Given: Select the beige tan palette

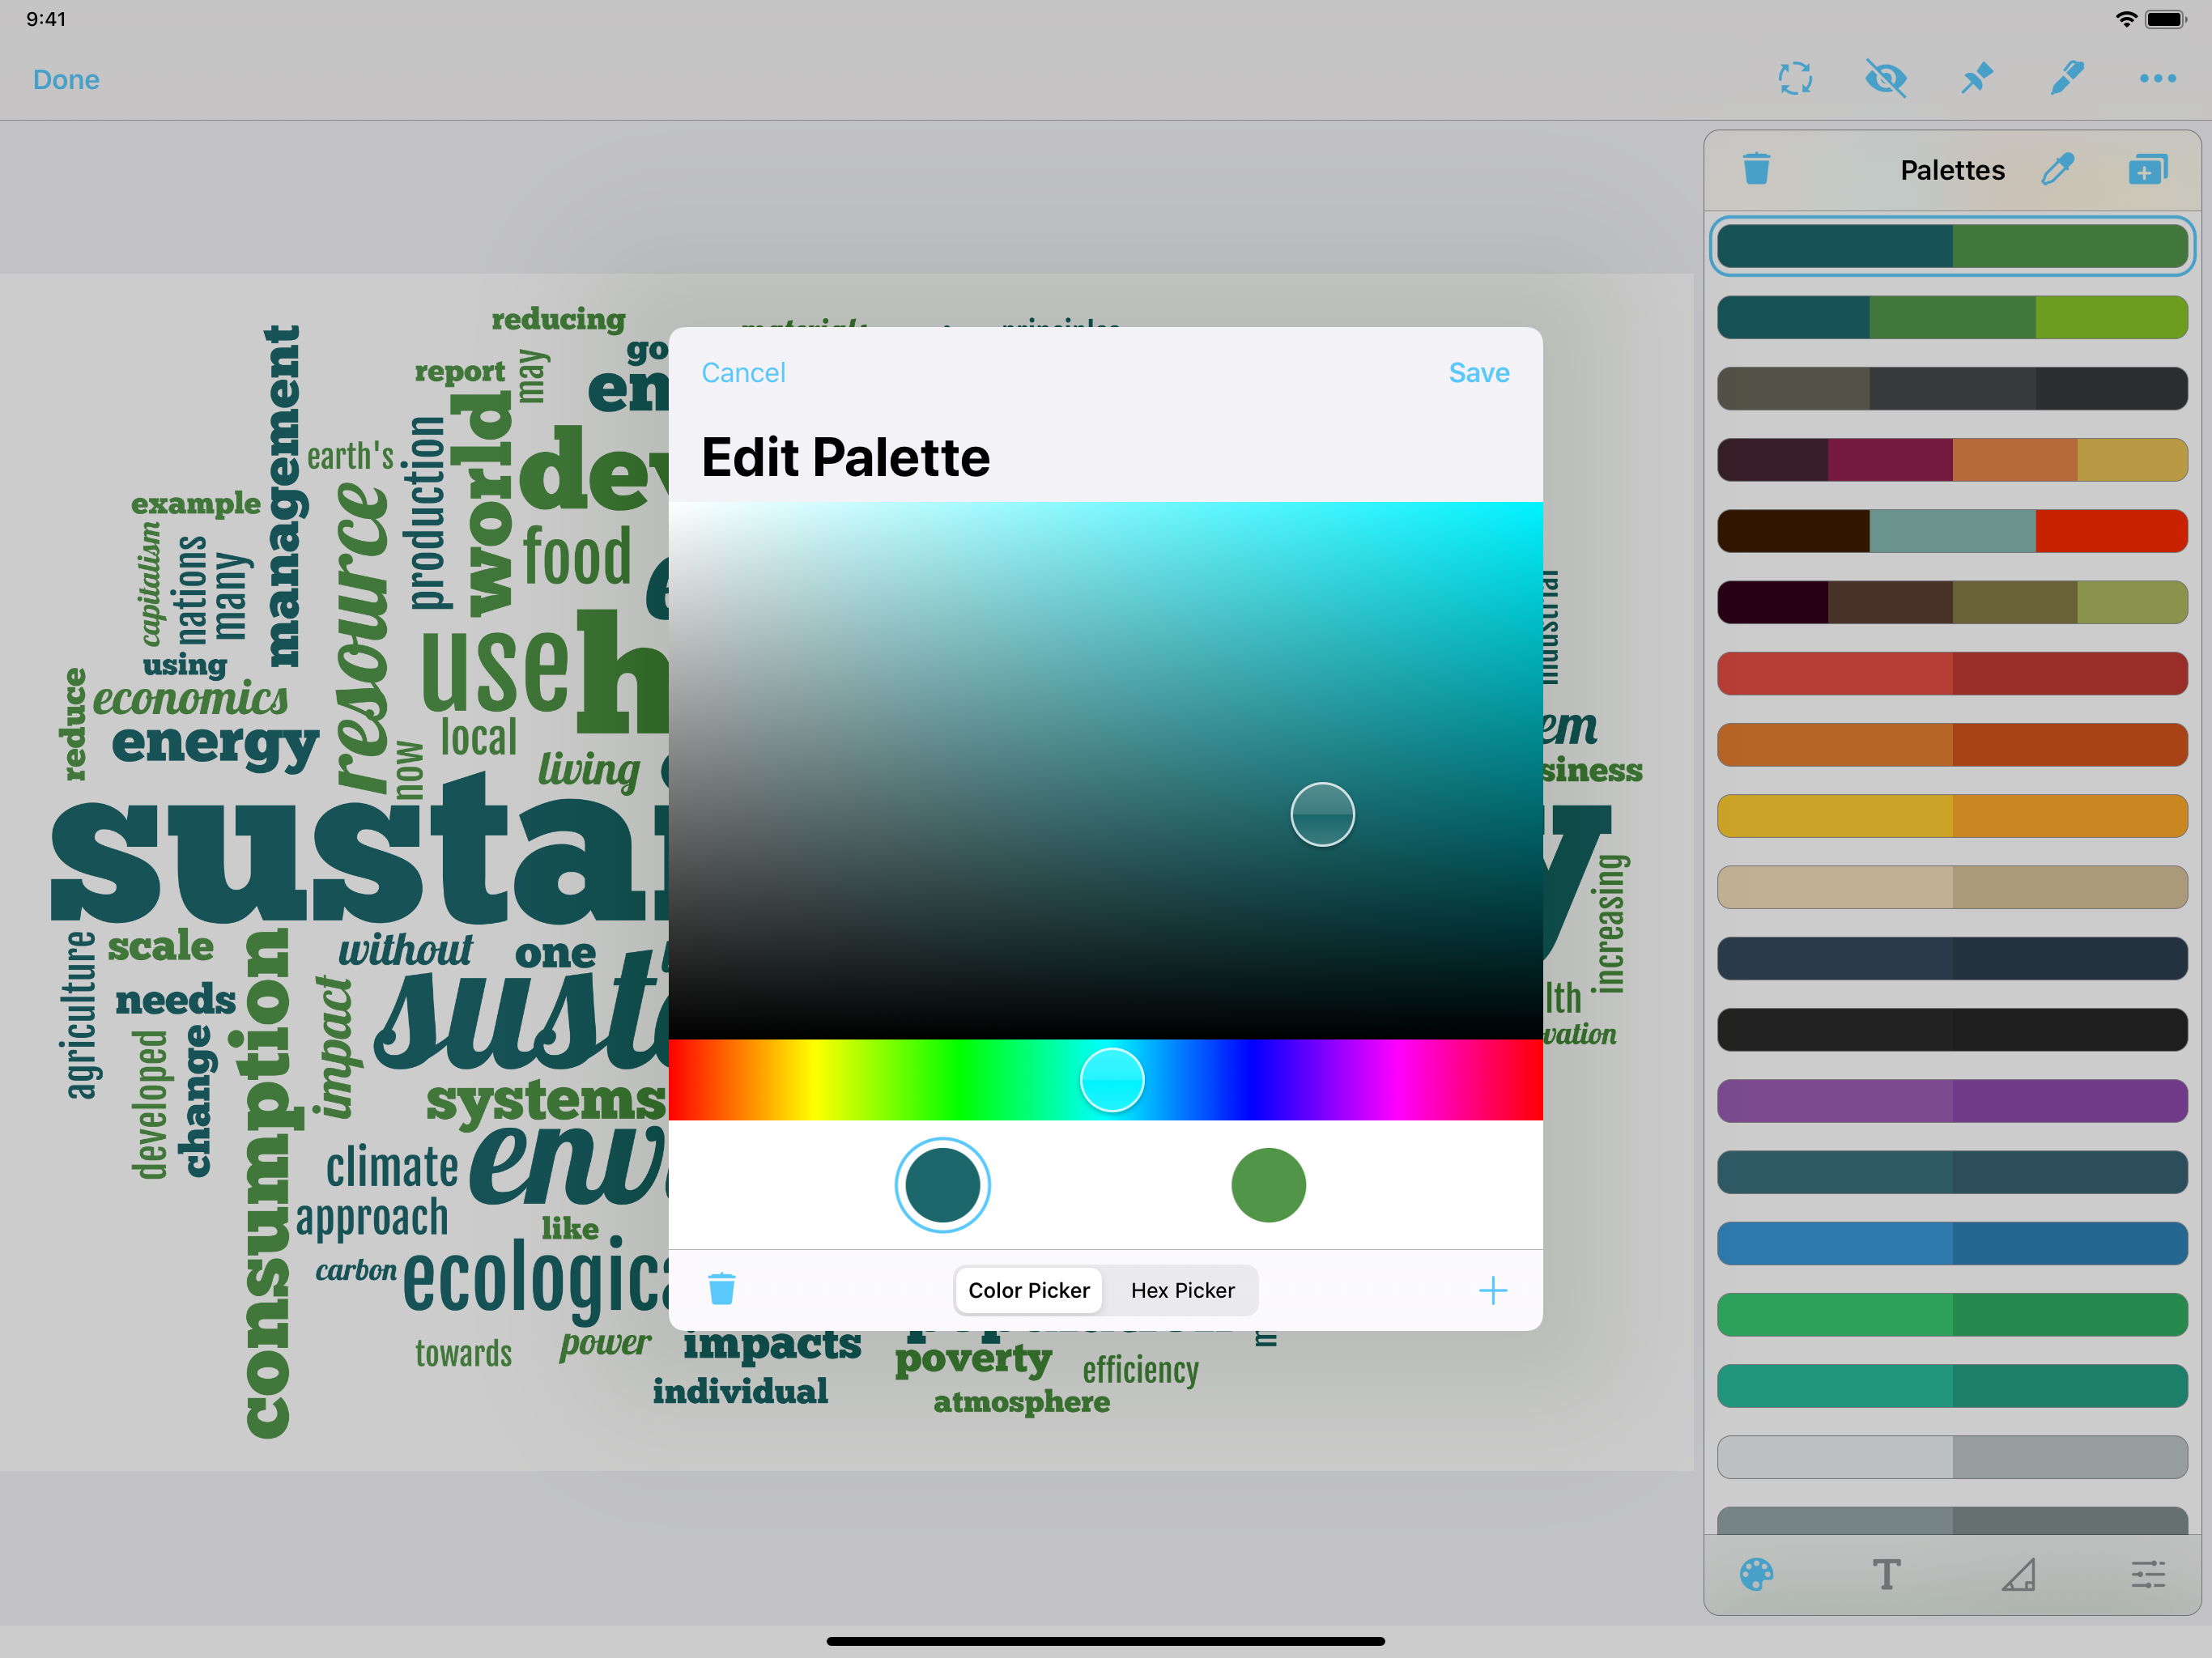Looking at the screenshot, I should (1952, 887).
